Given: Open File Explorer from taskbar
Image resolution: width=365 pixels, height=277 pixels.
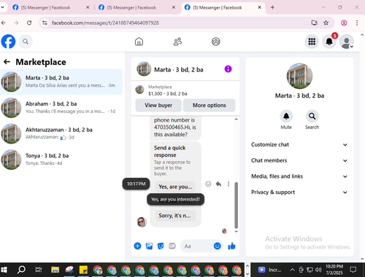Looking at the screenshot, I should point(55,270).
